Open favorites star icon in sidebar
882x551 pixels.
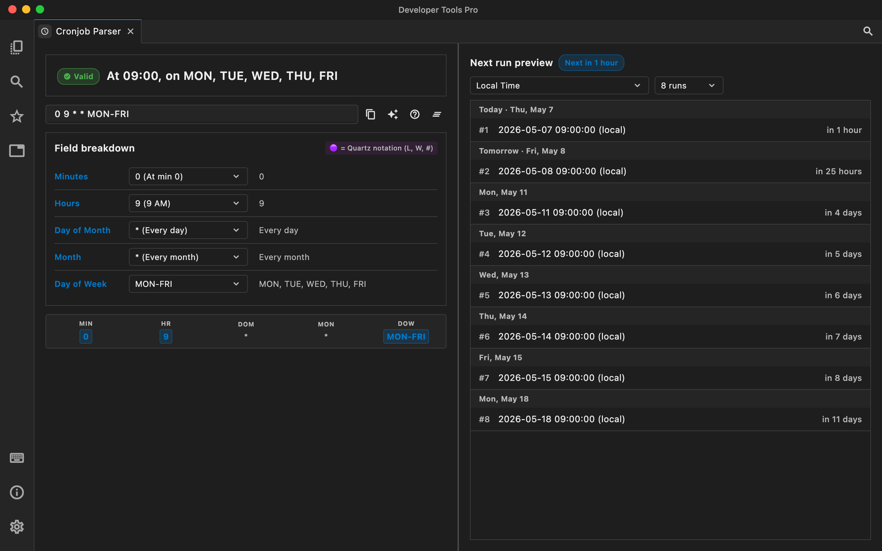(17, 116)
